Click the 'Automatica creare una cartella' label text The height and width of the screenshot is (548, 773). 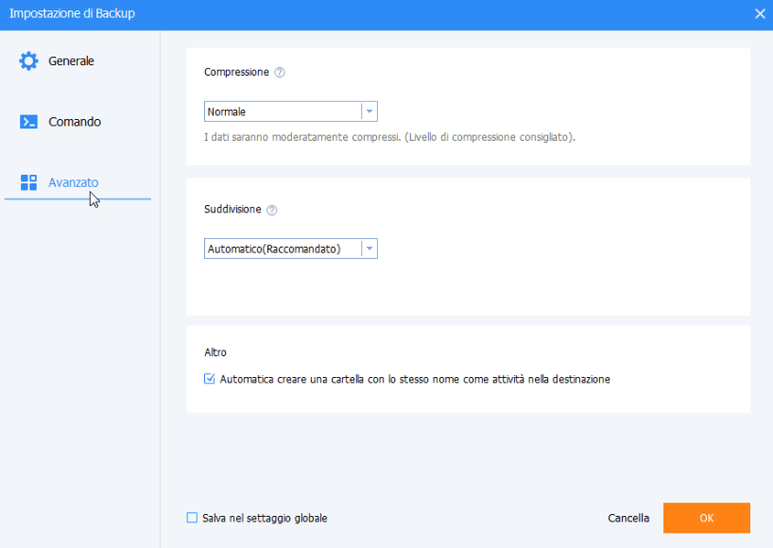click(415, 379)
